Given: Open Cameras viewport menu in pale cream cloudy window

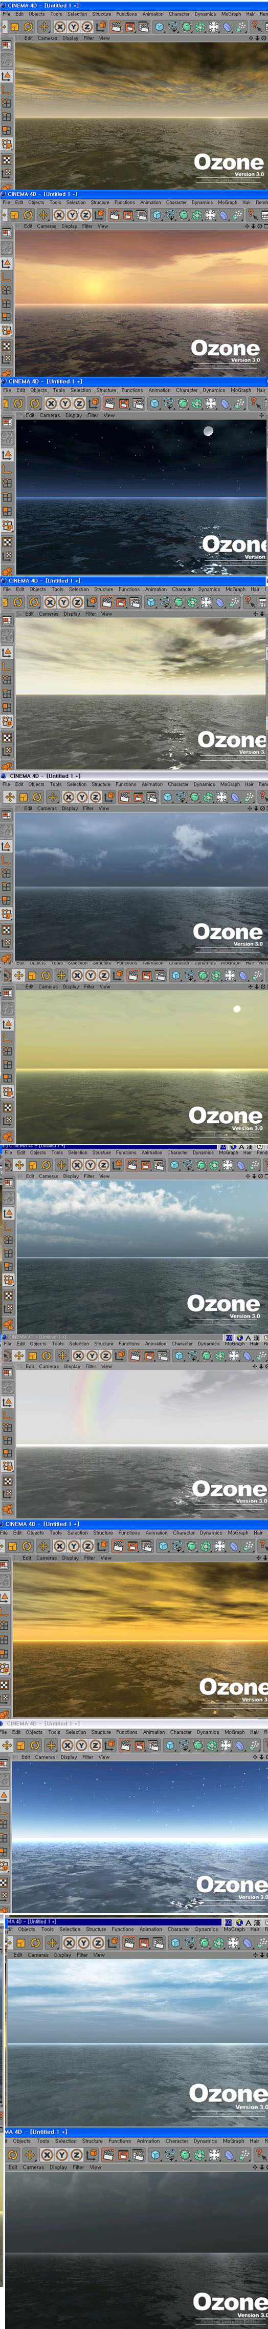Looking at the screenshot, I should point(49,614).
